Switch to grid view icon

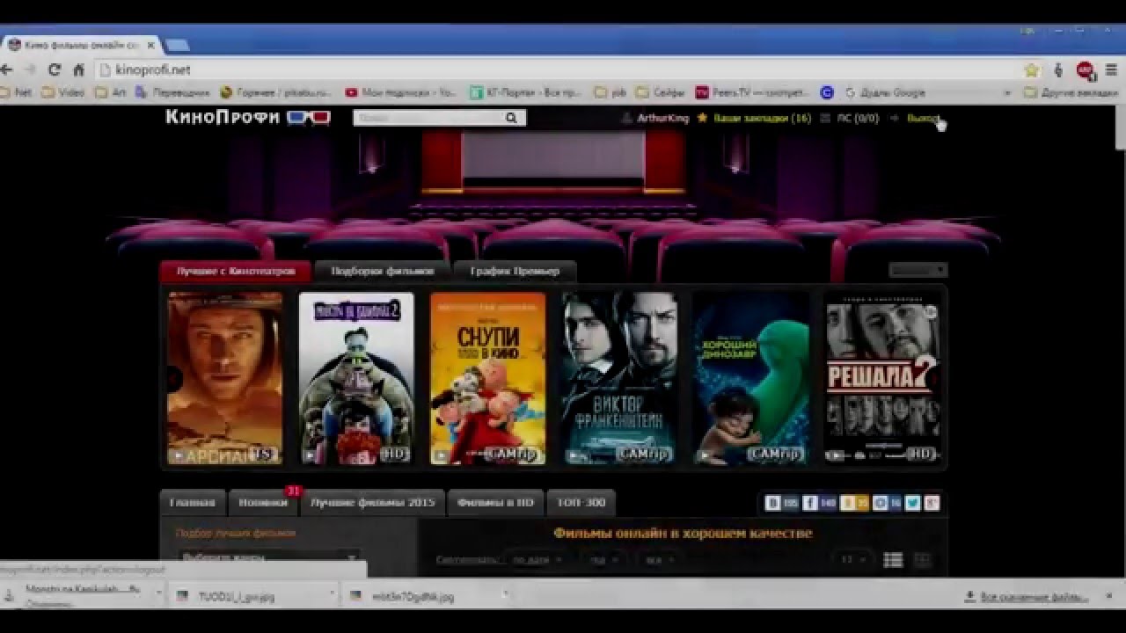pyautogui.click(x=922, y=560)
